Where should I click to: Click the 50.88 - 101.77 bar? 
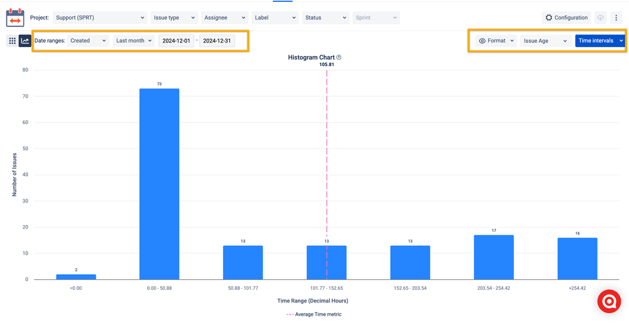[243, 262]
